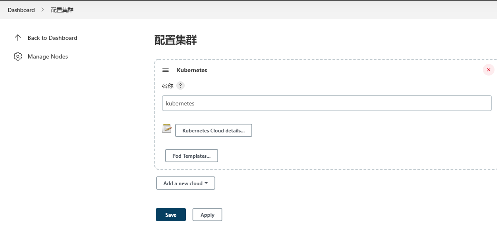Click the breadcrumb chevron separator
Image resolution: width=497 pixels, height=242 pixels.
coord(43,10)
